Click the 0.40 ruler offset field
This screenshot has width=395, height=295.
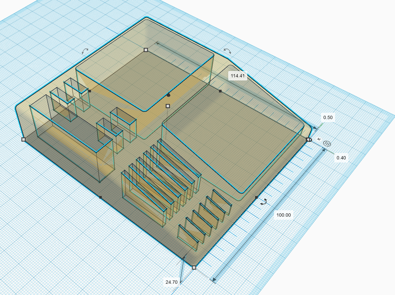pos(341,158)
